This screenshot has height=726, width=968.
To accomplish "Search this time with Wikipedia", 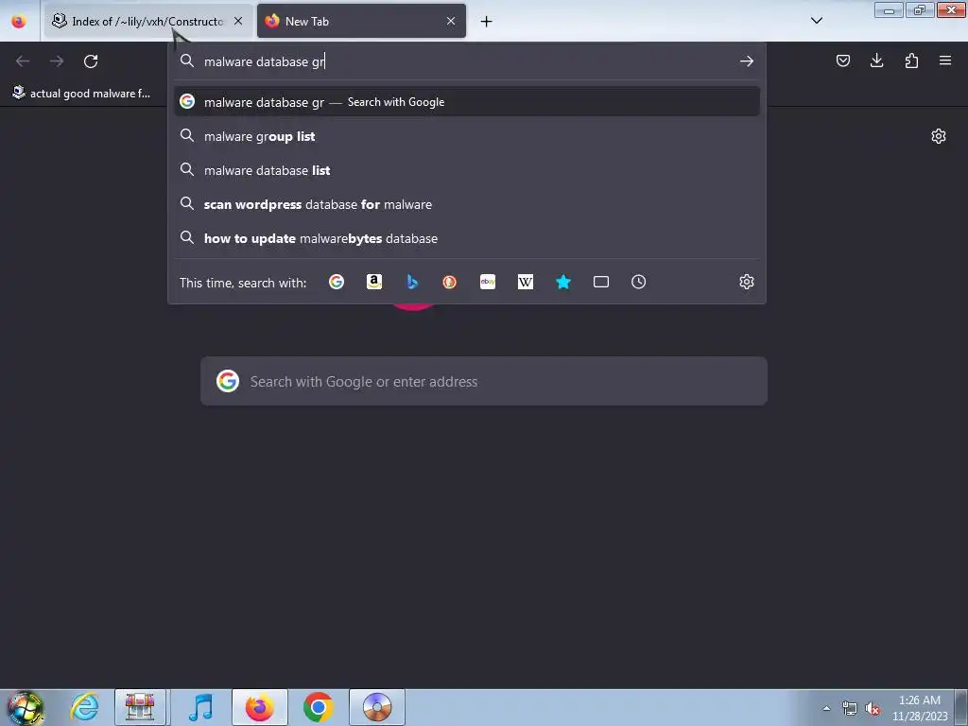I will 526,282.
